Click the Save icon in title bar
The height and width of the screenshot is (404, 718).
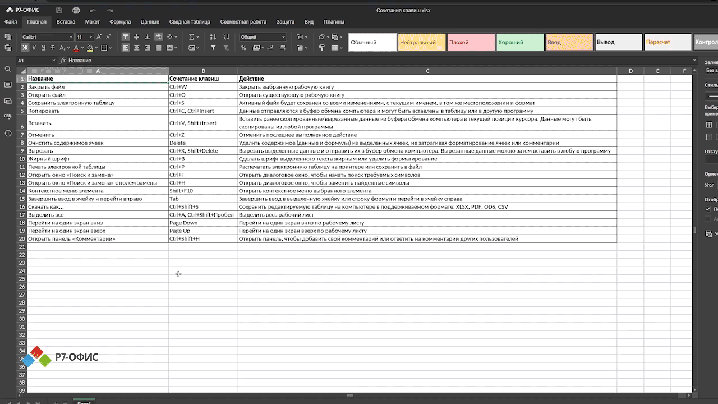point(59,11)
